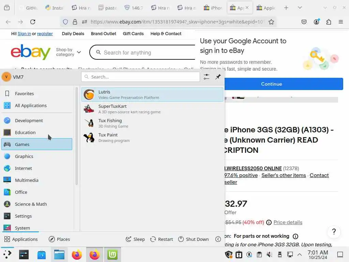Bookmark this page with star icon
Image resolution: width=349 pixels, height=262 pixels.
[x=271, y=22]
